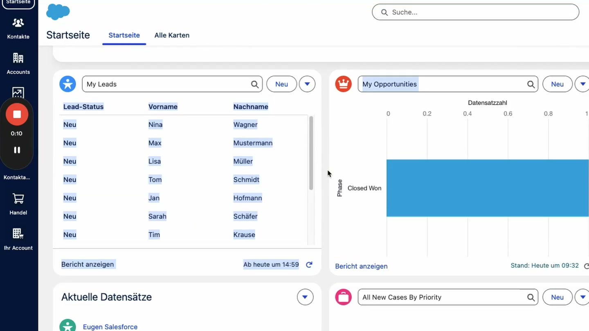
Task: Switch to the Alle Karten tab
Action: [172, 35]
